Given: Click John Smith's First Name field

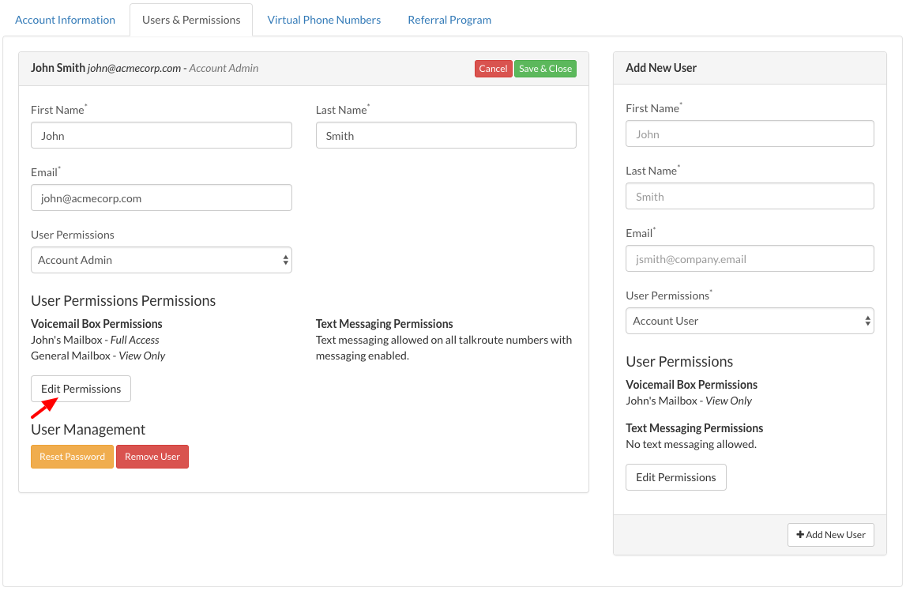Looking at the screenshot, I should point(161,135).
